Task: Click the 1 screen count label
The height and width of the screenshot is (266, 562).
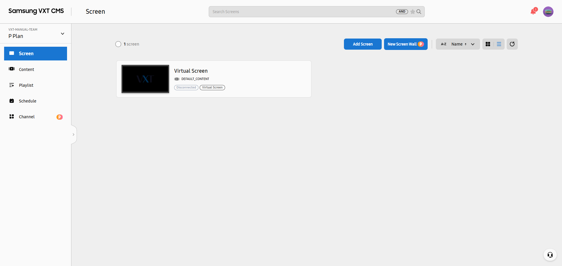Action: [x=131, y=44]
